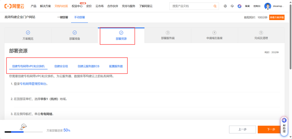Screen dimensions: 292x139
Task: Click the 方案概览 step checkmark icon
Action: (x=28, y=33)
